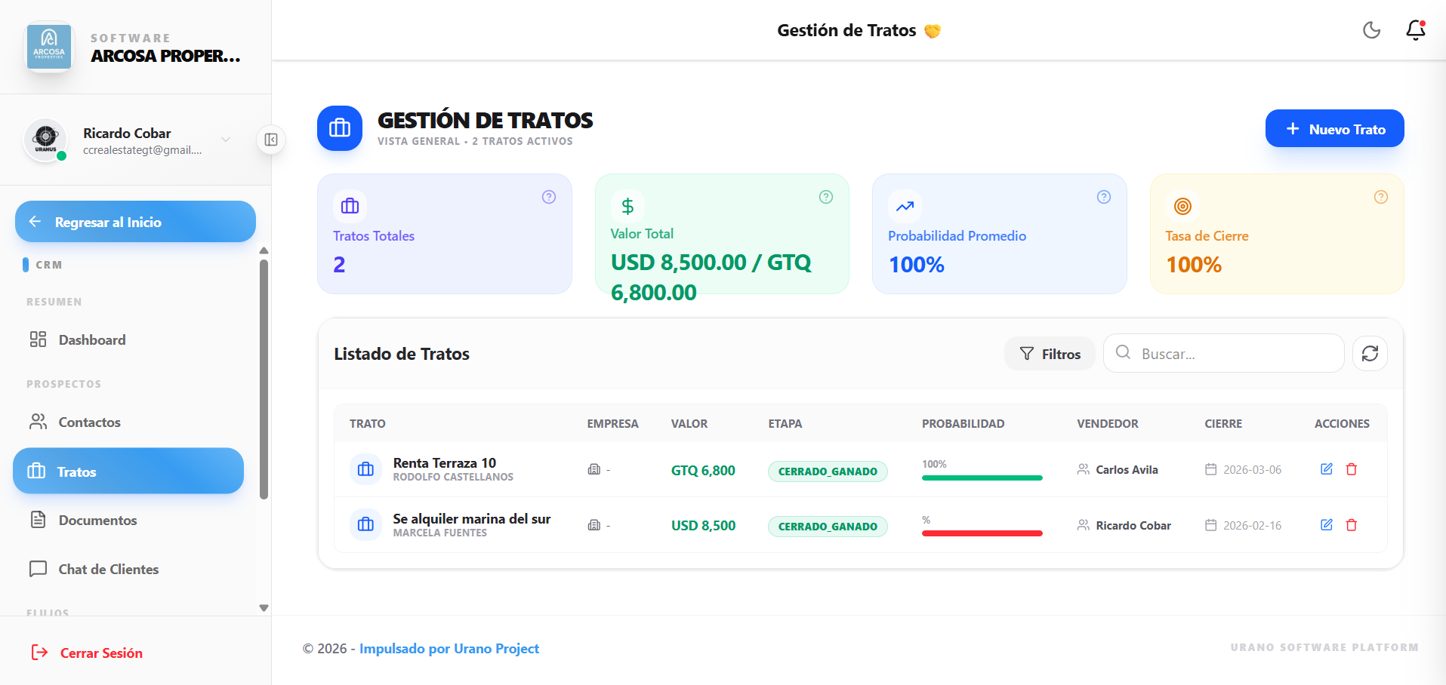Viewport: 1446px width, 685px height.
Task: Collapse the sidebar panel
Action: pos(271,140)
